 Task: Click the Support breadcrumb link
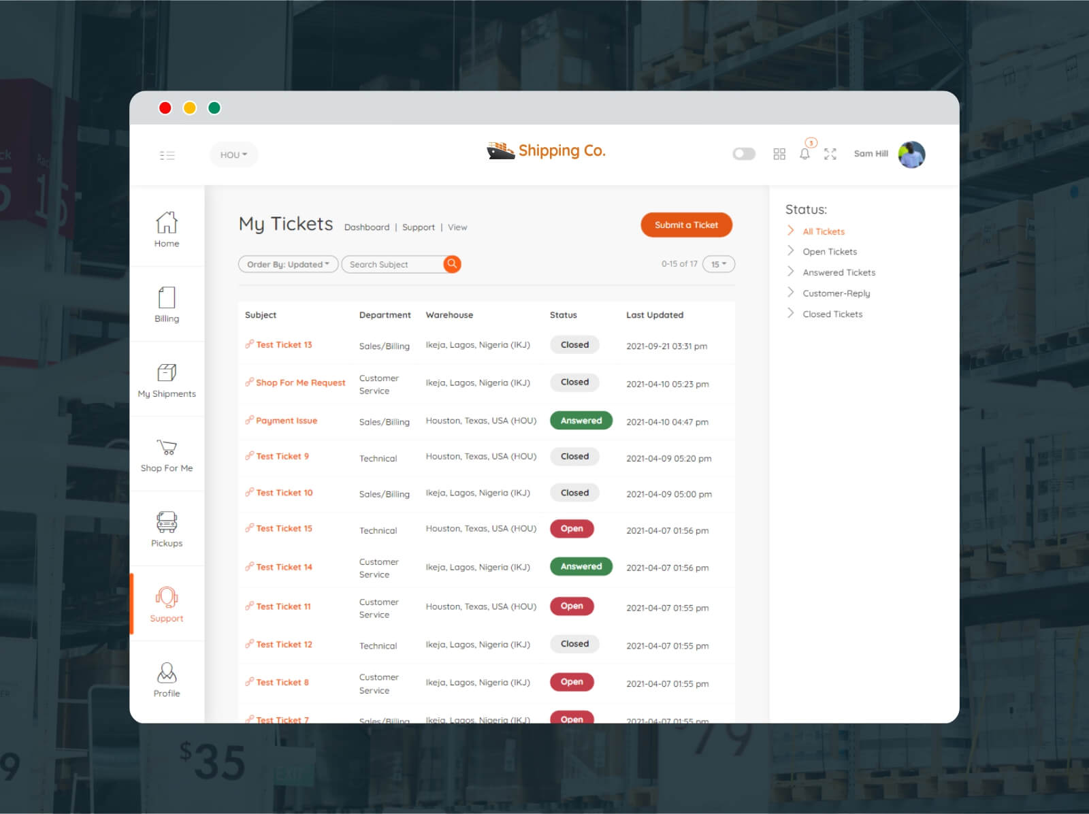419,227
